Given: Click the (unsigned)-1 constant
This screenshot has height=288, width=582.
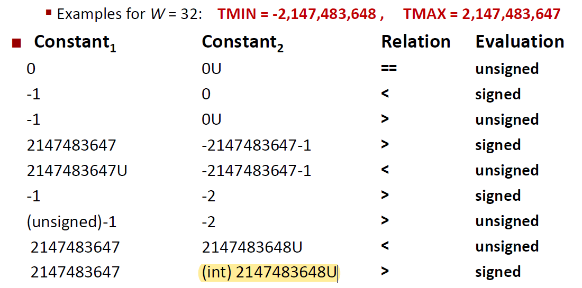Looking at the screenshot, I should click(x=71, y=221).
